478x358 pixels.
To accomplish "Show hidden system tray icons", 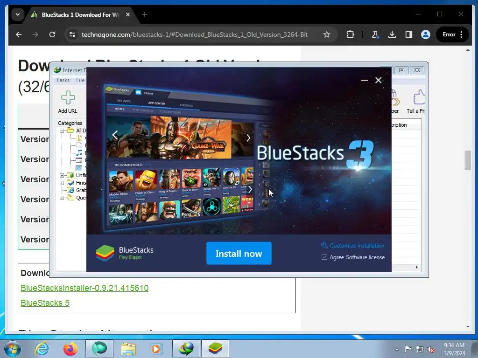I will pyautogui.click(x=397, y=349).
